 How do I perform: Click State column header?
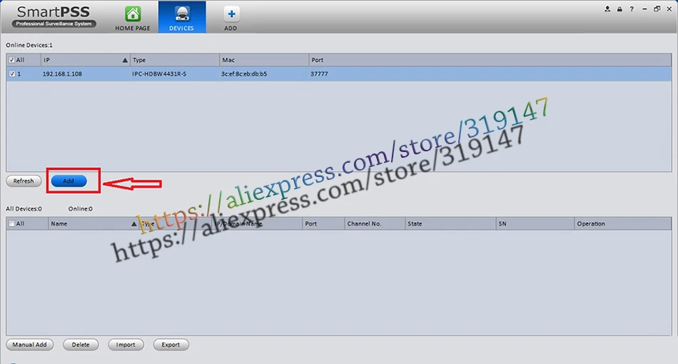(450, 223)
